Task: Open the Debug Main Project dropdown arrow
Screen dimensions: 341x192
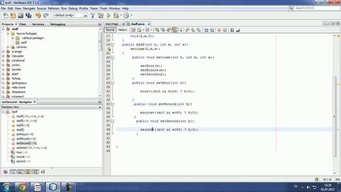Action: point(121,15)
